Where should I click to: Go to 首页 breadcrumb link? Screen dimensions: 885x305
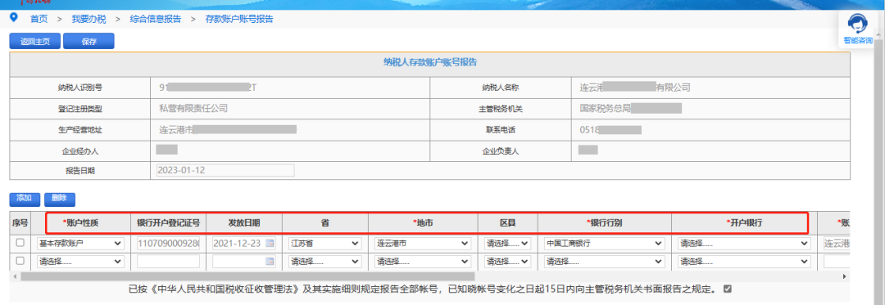39,19
